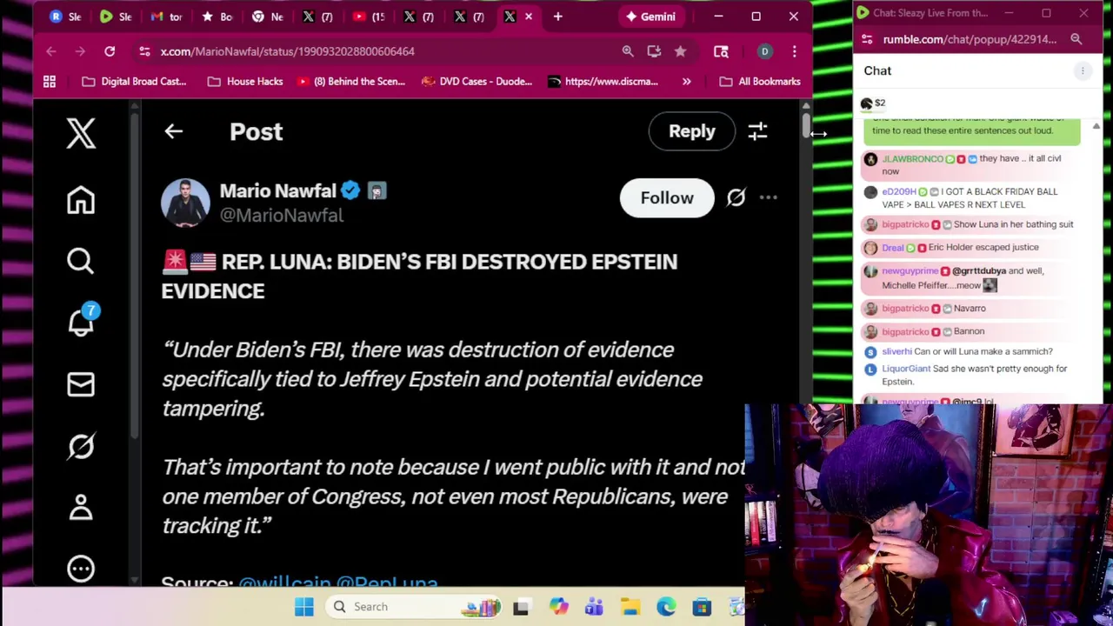Reload the page in Chrome
1113x626 pixels.
pos(110,51)
